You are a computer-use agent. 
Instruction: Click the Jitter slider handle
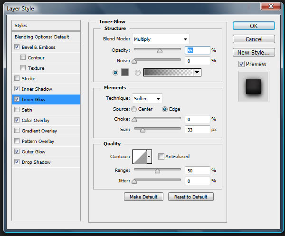click(134, 181)
